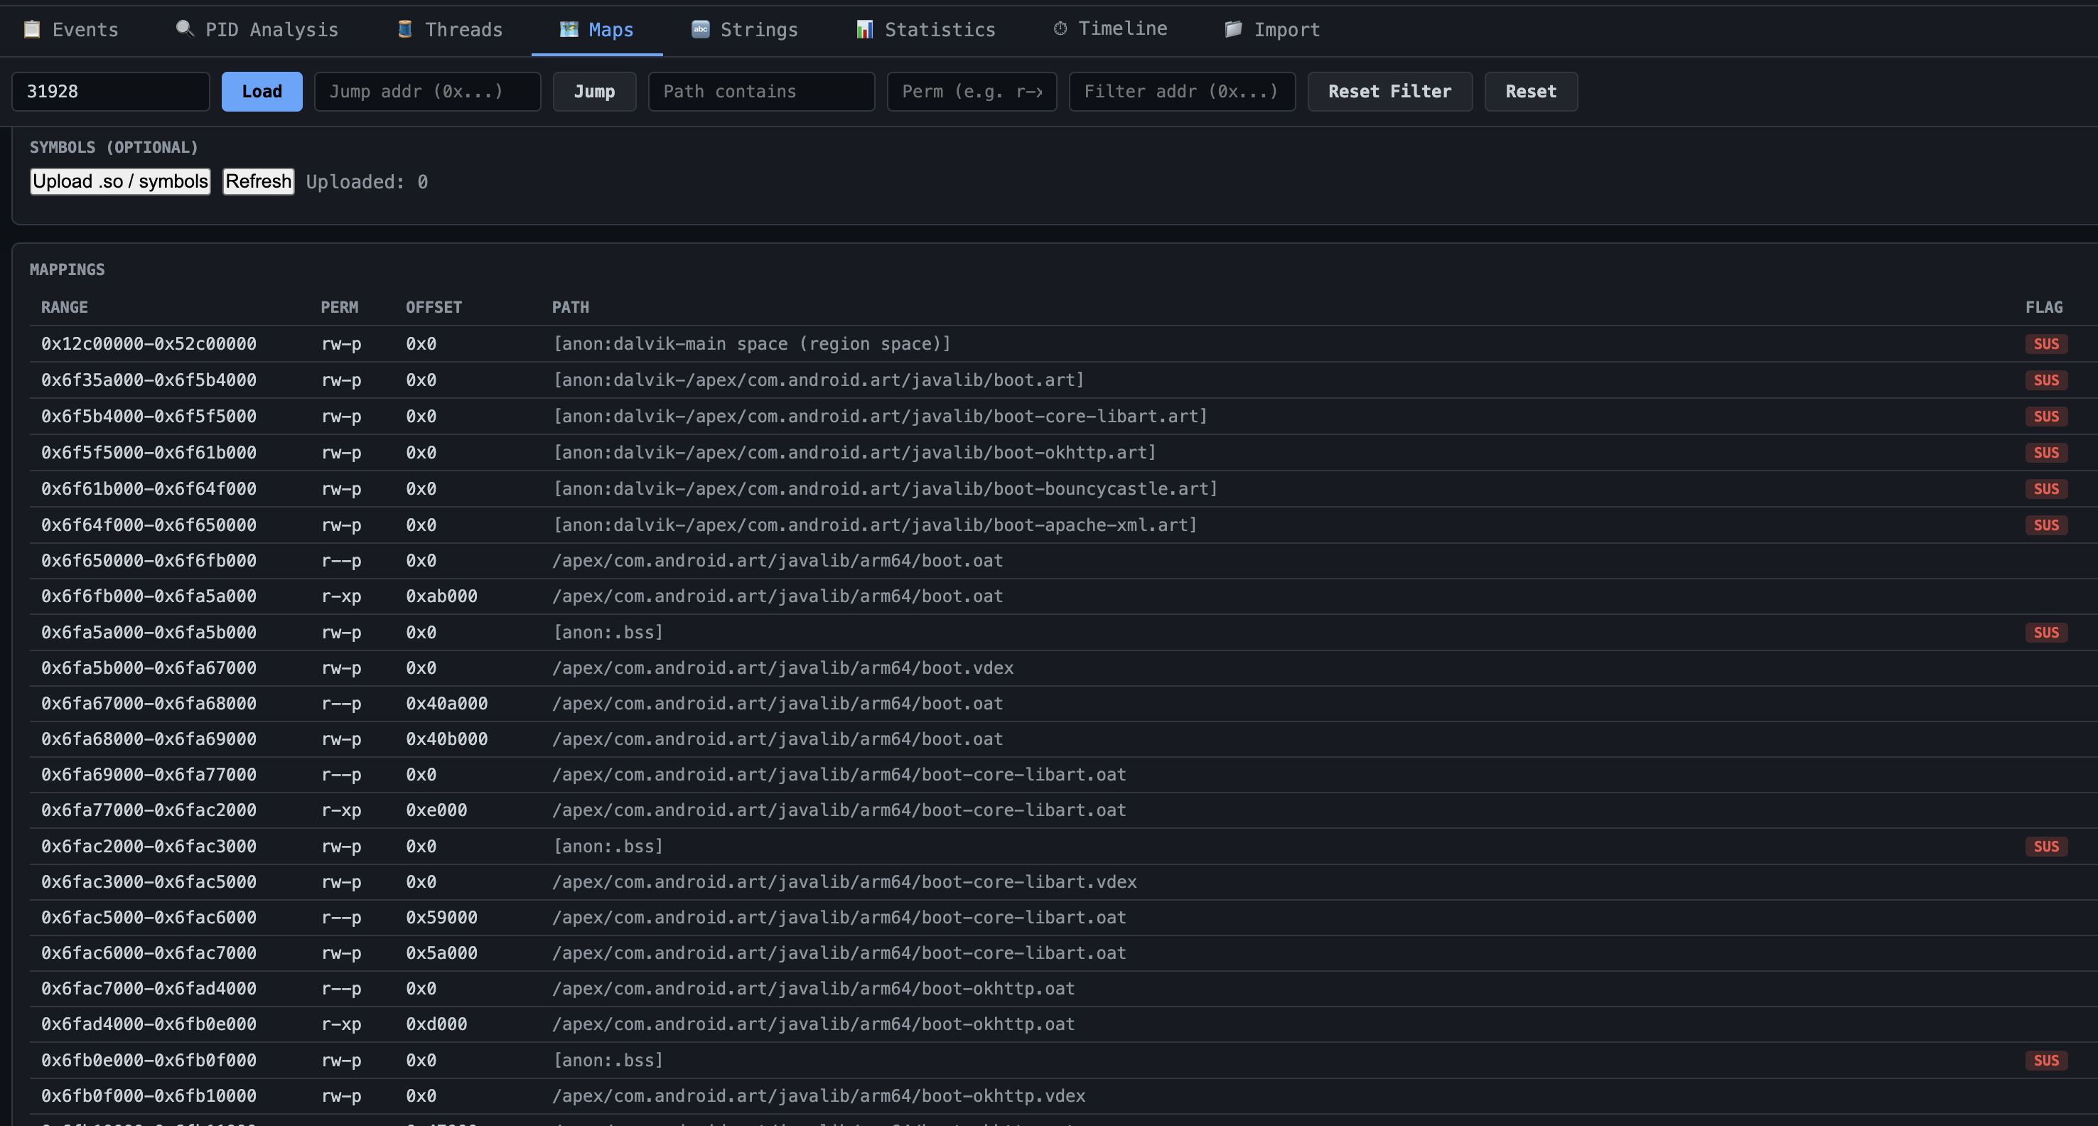Click the bar chart icon on Statistics tab
The width and height of the screenshot is (2098, 1126).
(x=864, y=29)
